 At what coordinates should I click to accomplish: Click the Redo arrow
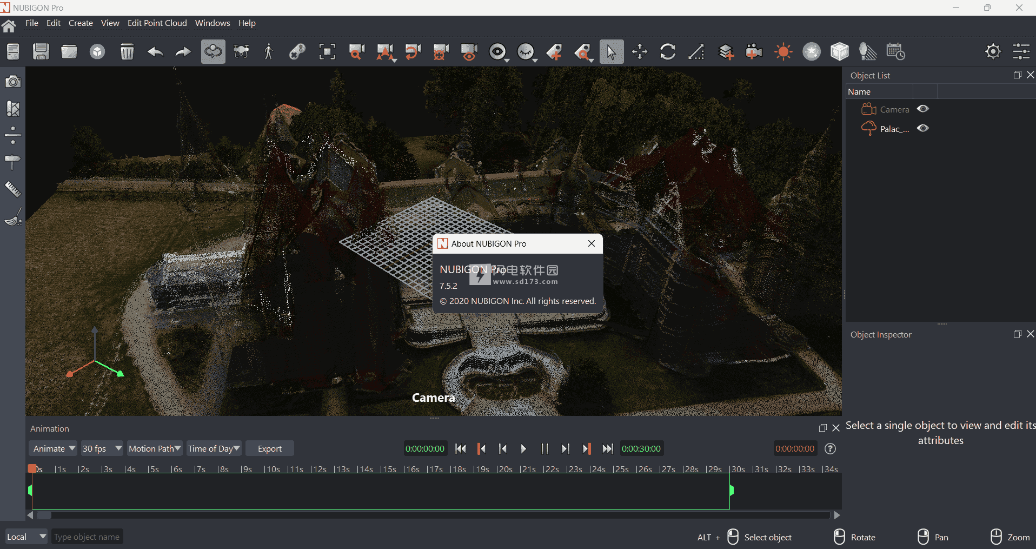[183, 52]
